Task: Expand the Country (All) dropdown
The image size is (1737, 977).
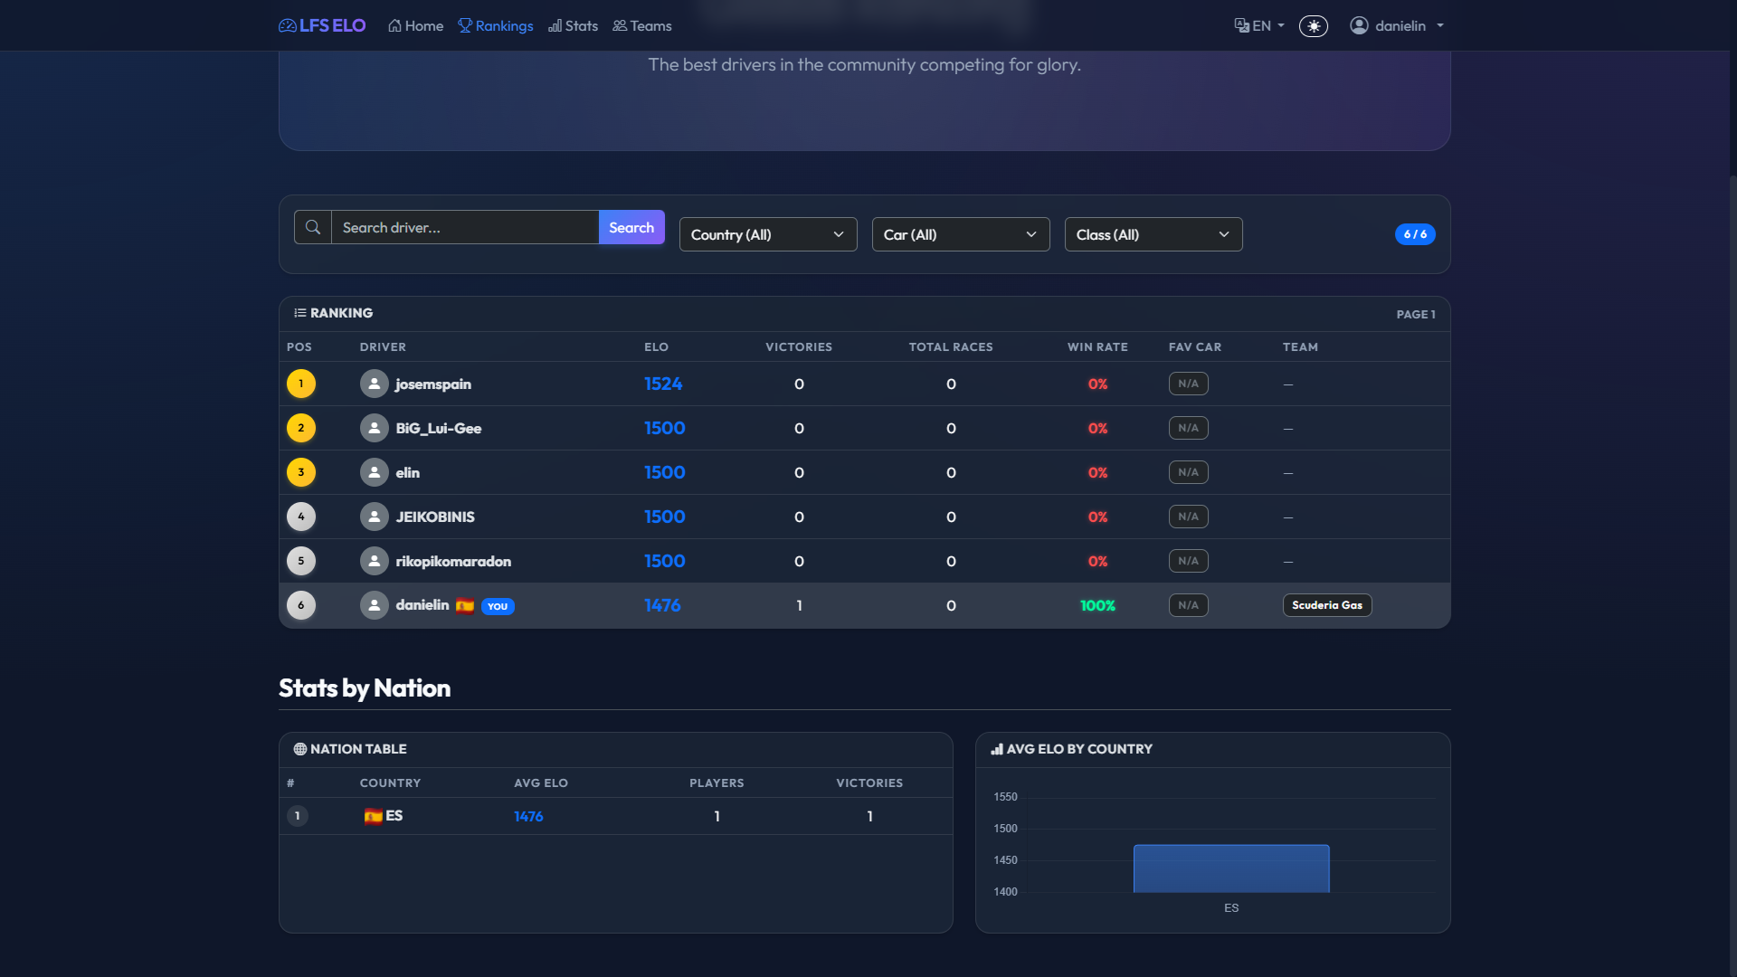Action: point(767,234)
